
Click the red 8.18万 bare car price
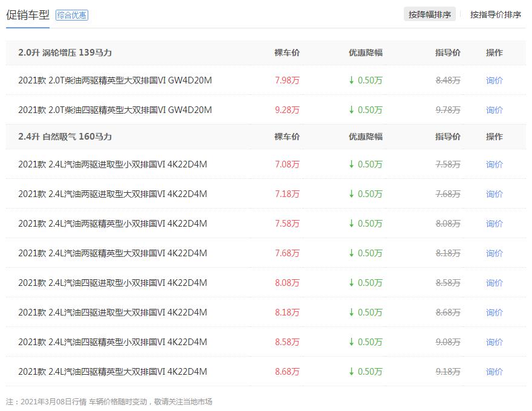pyautogui.click(x=287, y=312)
